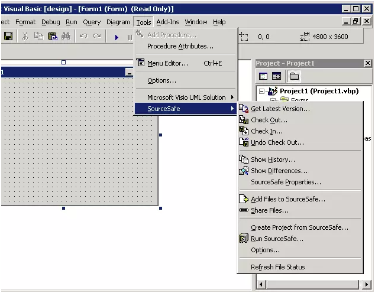Click the 4800 x 3600 size readout
Image resolution: width=375 pixels, height=293 pixels.
[x=330, y=37]
